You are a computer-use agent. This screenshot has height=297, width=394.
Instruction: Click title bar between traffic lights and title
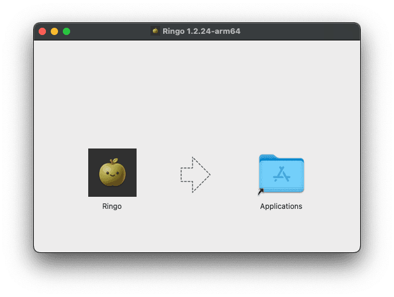110,31
